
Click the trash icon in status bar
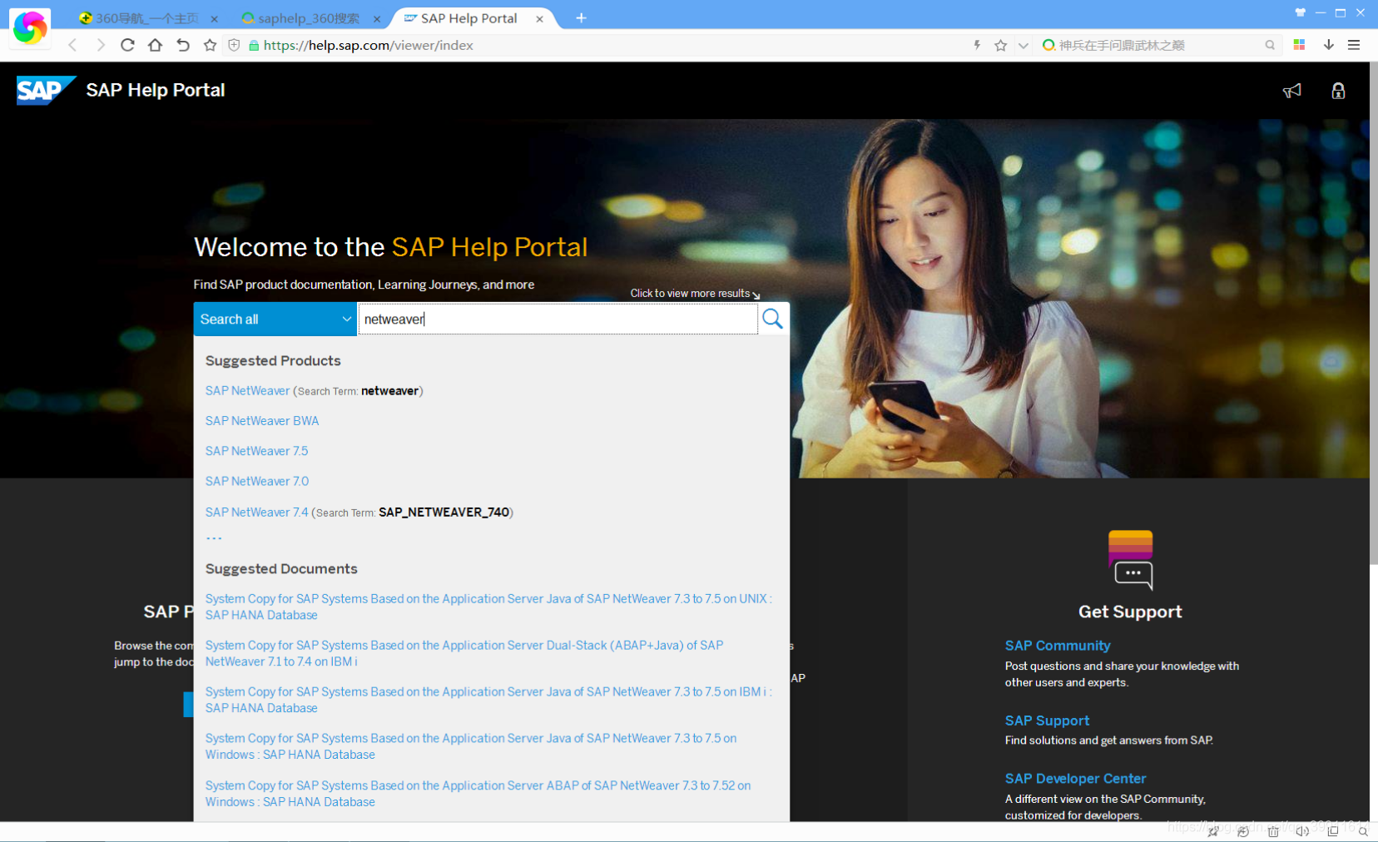(1273, 831)
